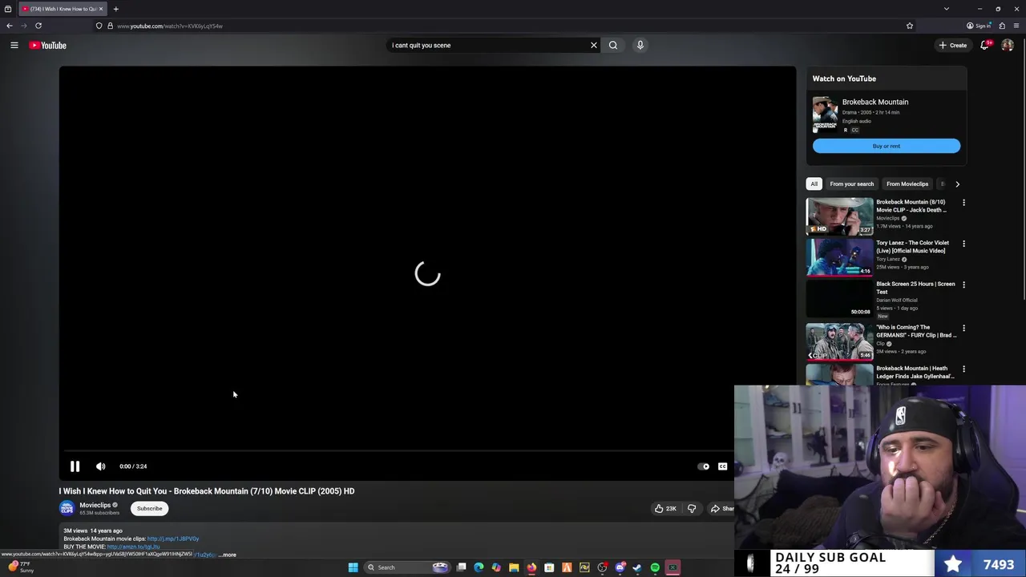Open weather widget on taskbar
1026x577 pixels.
(19, 567)
